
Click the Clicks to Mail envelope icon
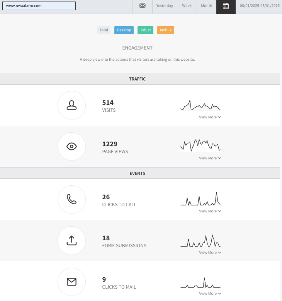coord(72,282)
